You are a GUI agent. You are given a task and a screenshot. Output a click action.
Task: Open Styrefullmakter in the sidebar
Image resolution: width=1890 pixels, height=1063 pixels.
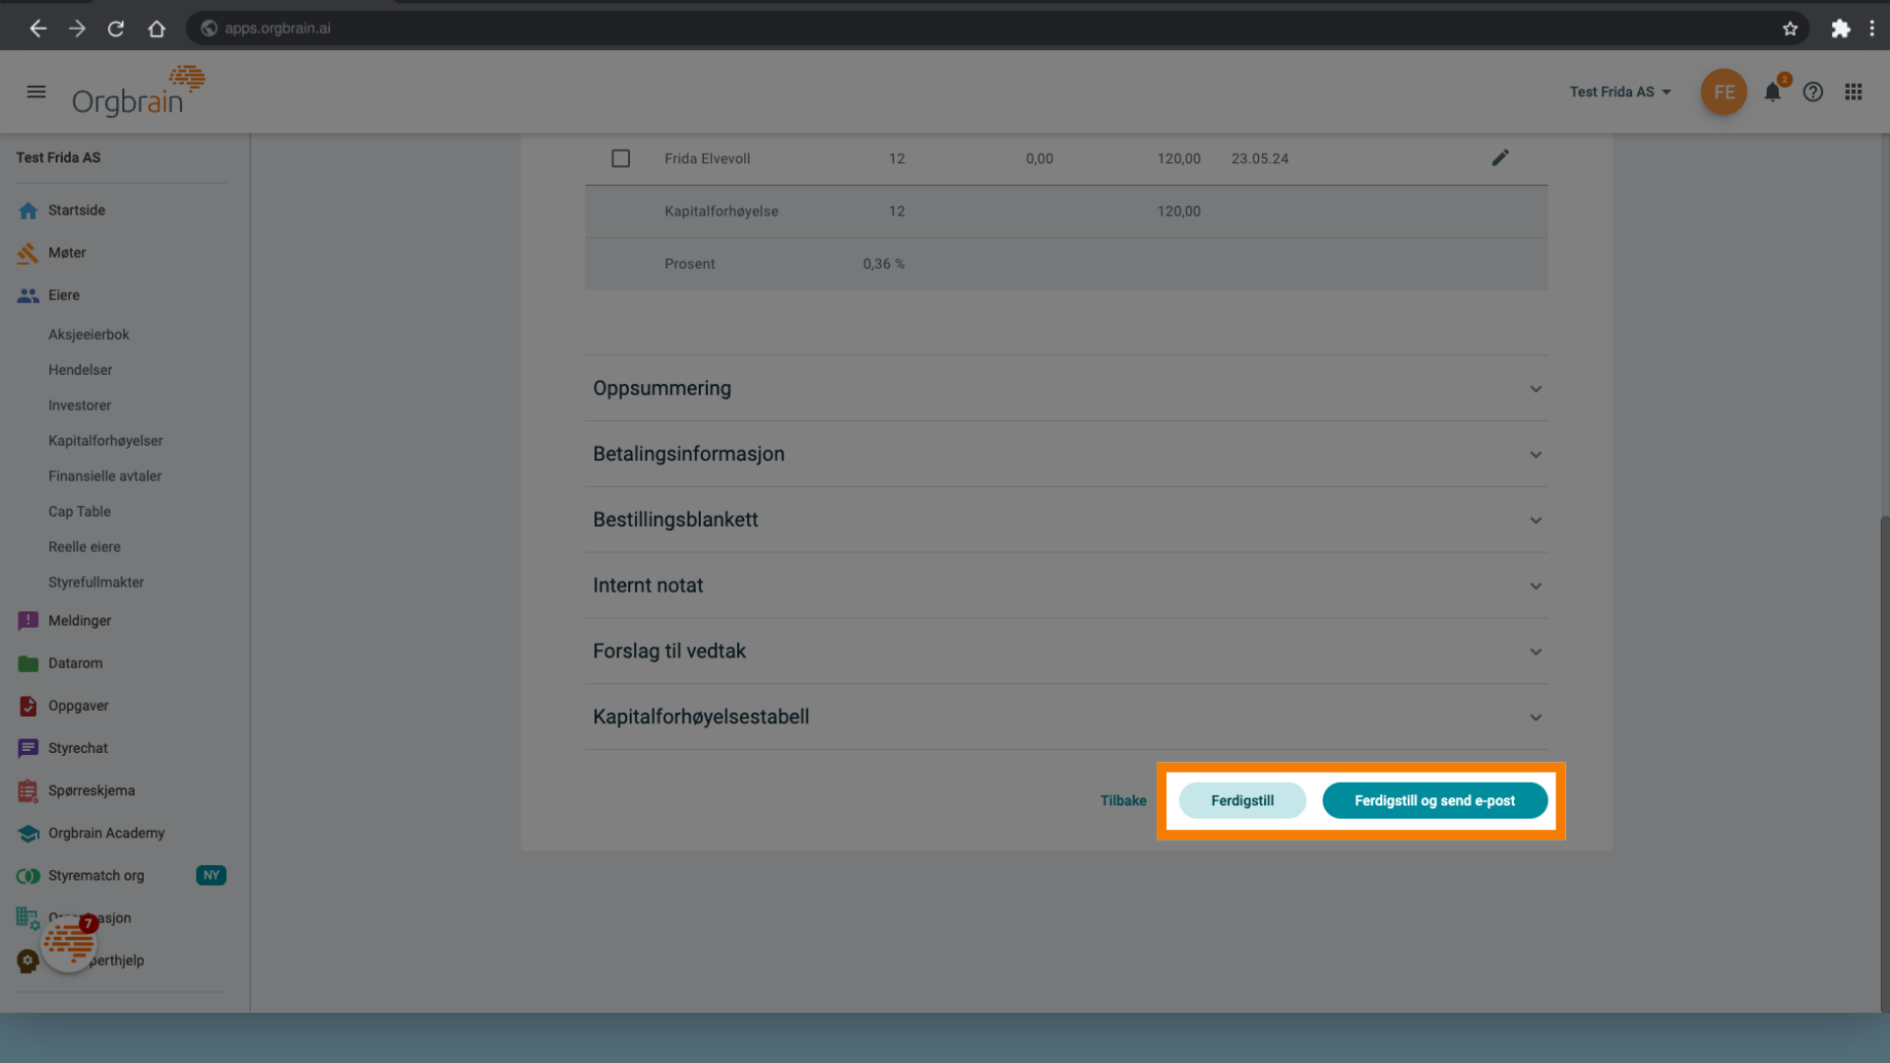pos(95,583)
